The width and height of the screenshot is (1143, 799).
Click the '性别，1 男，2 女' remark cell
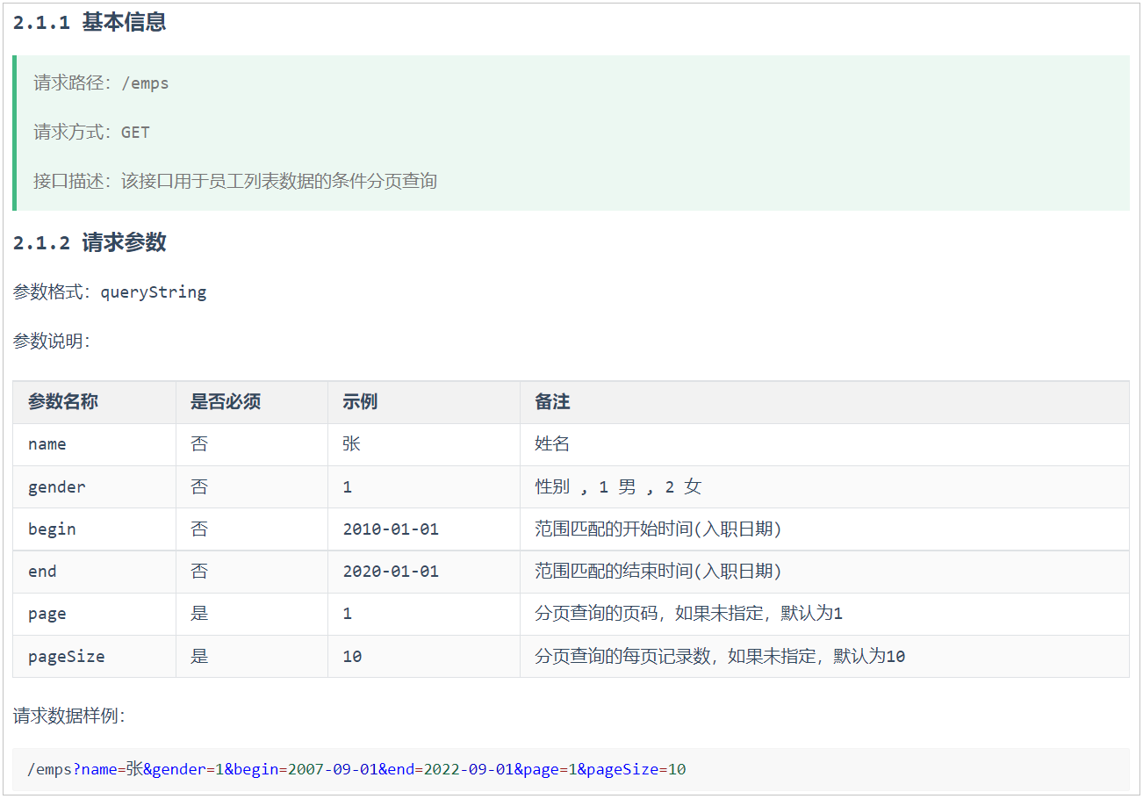(618, 486)
